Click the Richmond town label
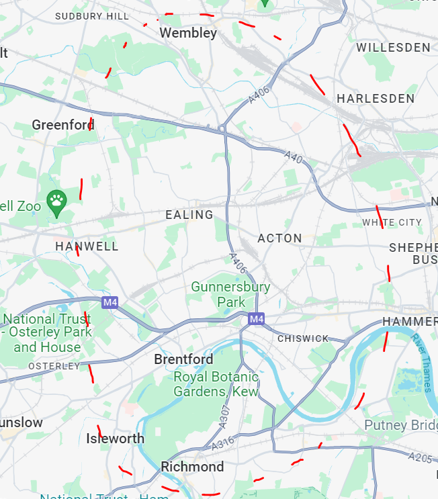The image size is (438, 499). point(192,467)
